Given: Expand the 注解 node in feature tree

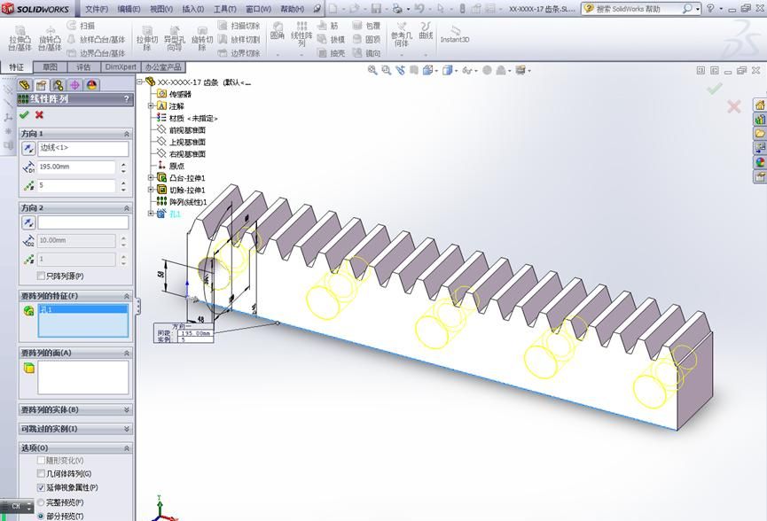Looking at the screenshot, I should (150, 105).
